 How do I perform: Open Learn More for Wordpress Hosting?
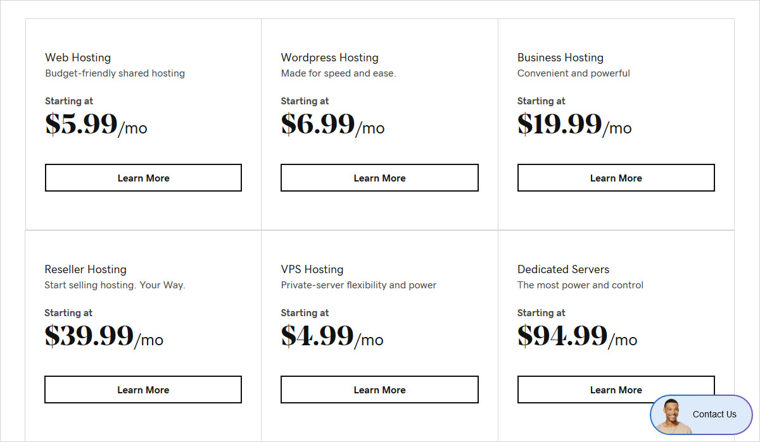point(379,178)
